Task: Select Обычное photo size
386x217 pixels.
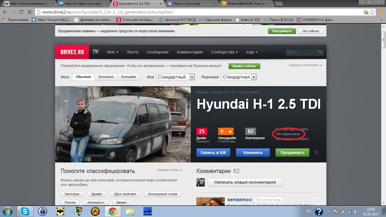Action: pyautogui.click(x=83, y=77)
